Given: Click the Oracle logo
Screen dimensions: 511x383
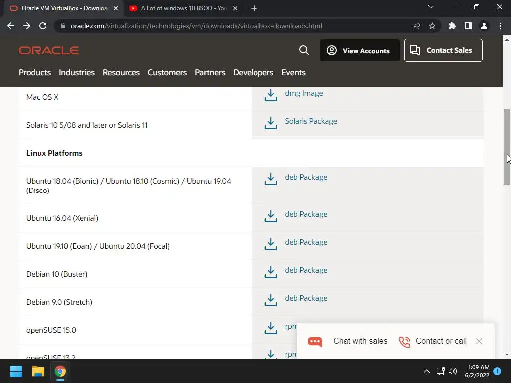Looking at the screenshot, I should click(x=49, y=50).
